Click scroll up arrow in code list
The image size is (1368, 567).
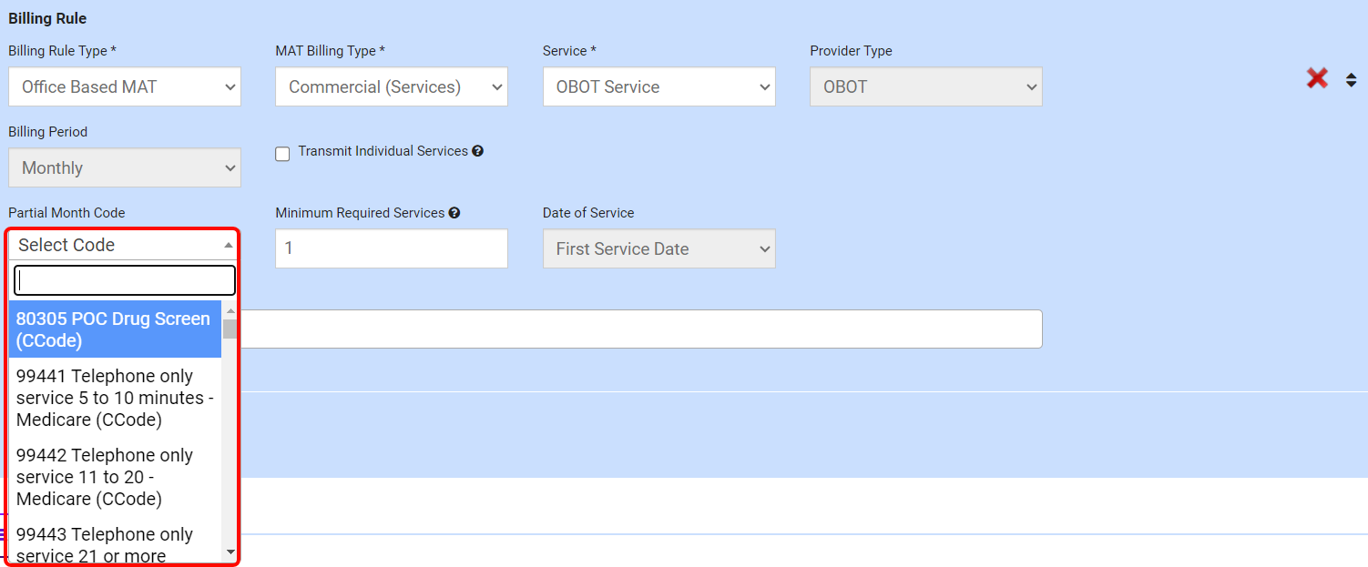point(230,311)
